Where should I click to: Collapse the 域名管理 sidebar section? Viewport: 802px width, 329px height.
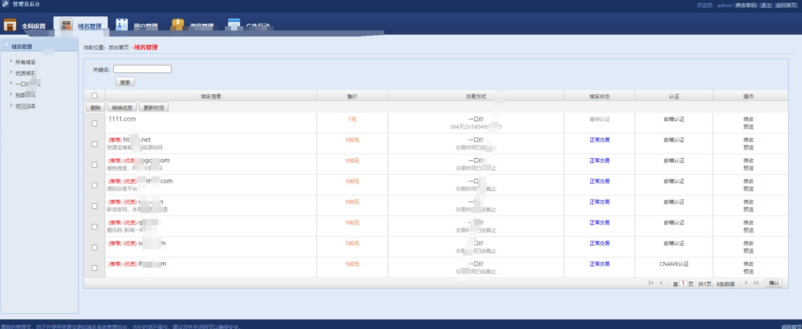(6, 46)
